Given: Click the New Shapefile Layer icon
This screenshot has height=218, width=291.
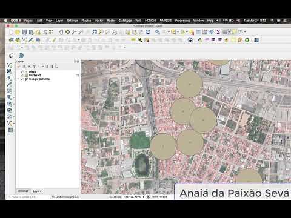Looking at the screenshot, I should tap(24, 40).
